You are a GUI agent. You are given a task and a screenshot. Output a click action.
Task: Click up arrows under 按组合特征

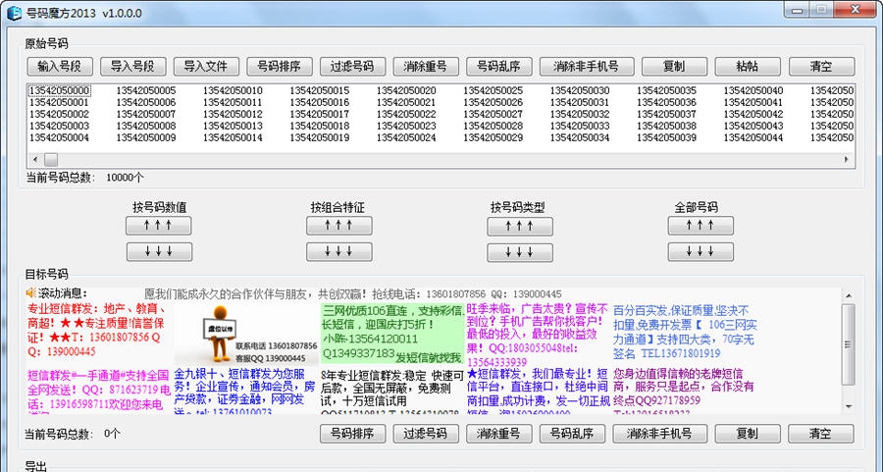pyautogui.click(x=339, y=226)
